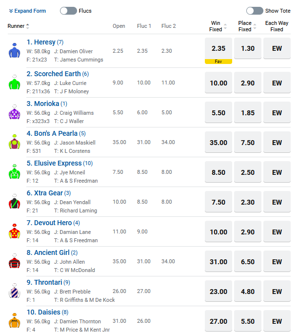
Task: Click Heresy's blue jockey silk icon
Action: (14, 51)
